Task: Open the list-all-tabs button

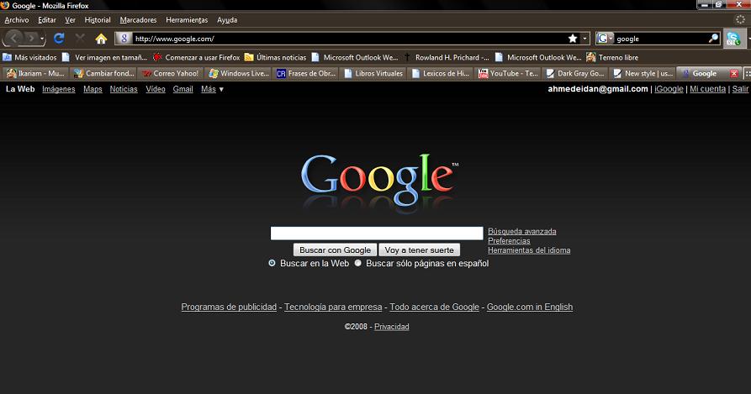Action: (747, 74)
